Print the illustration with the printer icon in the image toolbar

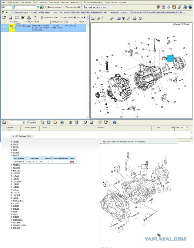click(134, 18)
